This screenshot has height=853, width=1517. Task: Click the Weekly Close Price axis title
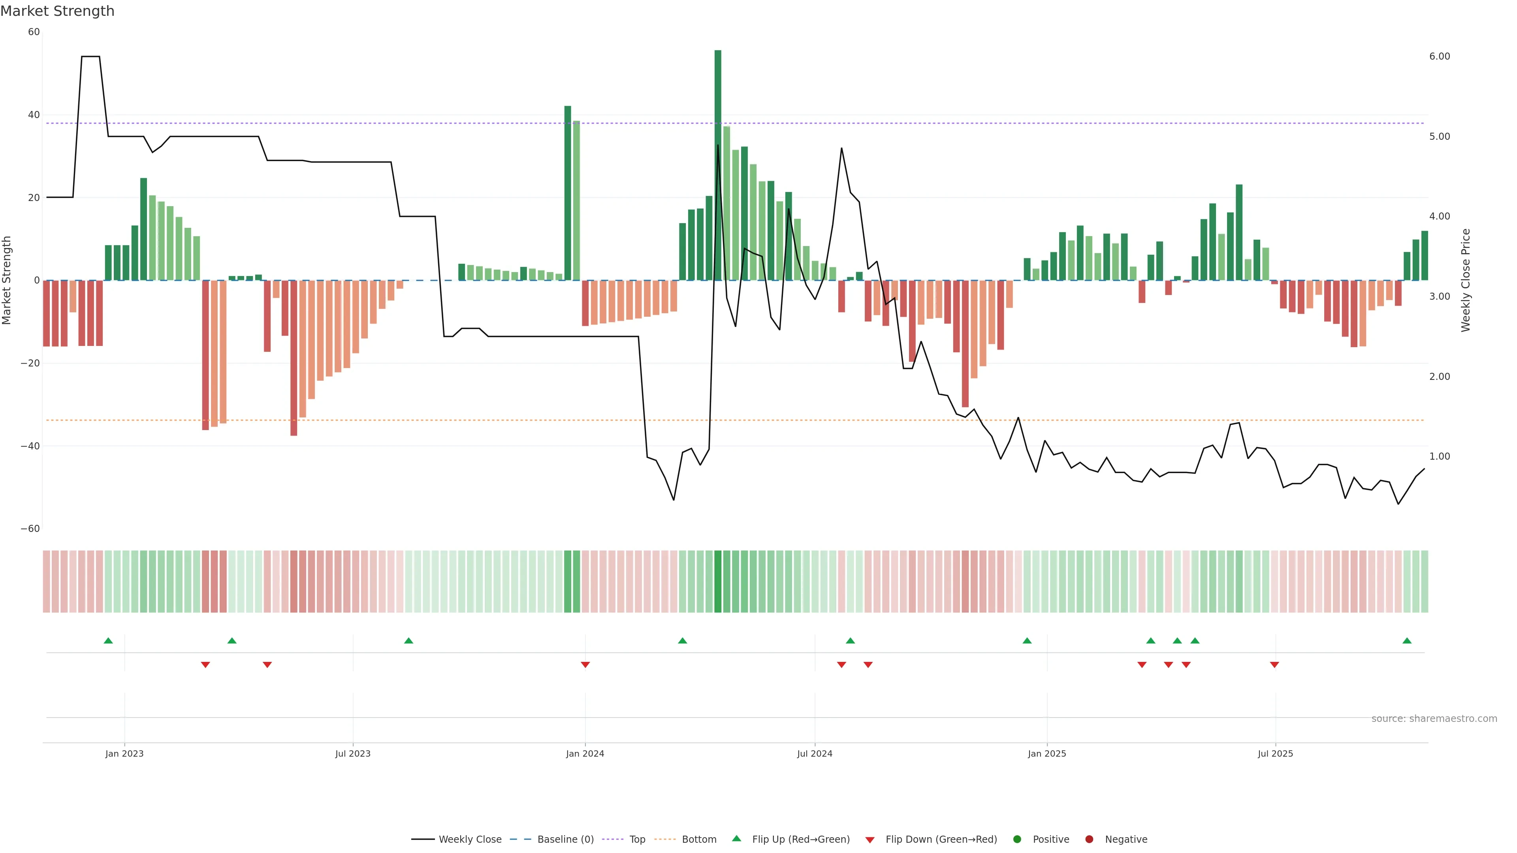[x=1465, y=280]
